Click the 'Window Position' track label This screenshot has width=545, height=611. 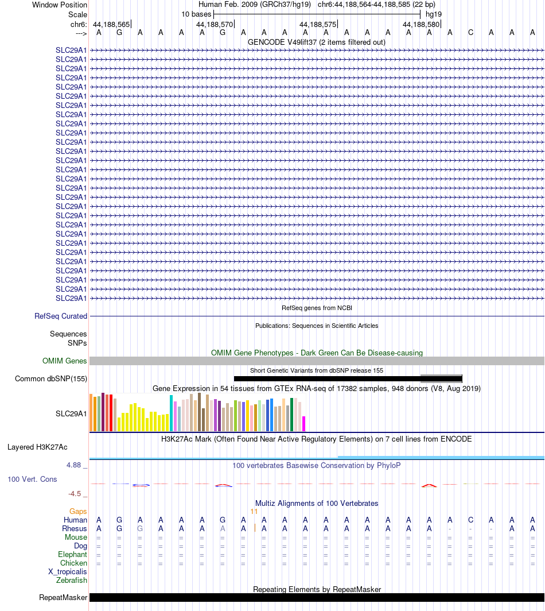point(60,5)
